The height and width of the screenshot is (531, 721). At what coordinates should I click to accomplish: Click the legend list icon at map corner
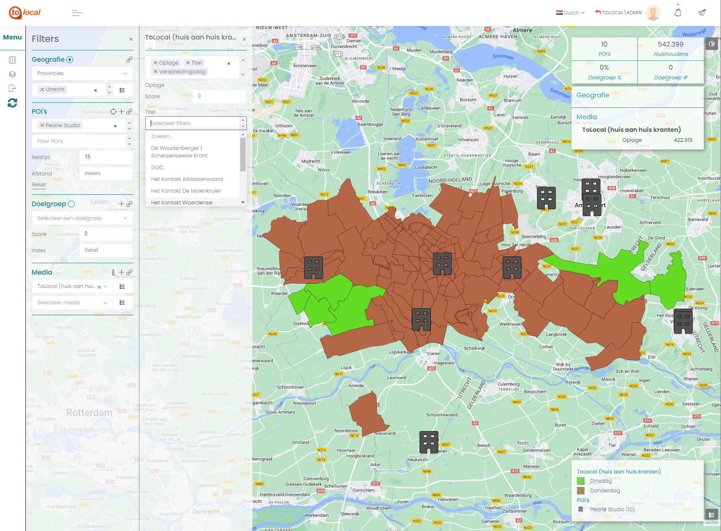(711, 515)
